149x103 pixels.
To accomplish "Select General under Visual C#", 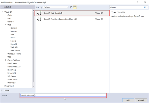I will (x=11, y=21).
